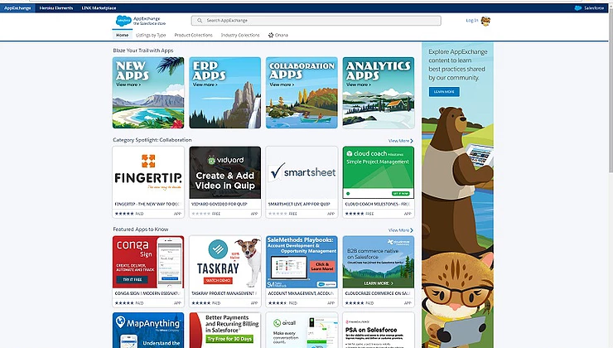The image size is (613, 348).
Task: Switch to the Heroku Elements tab
Action: click(56, 7)
